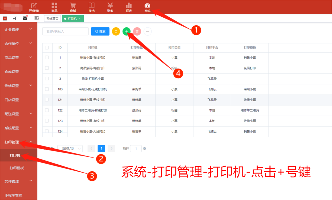This screenshot has height=200, width=332.
Task: Click the green plus add button
Action: click(x=126, y=31)
